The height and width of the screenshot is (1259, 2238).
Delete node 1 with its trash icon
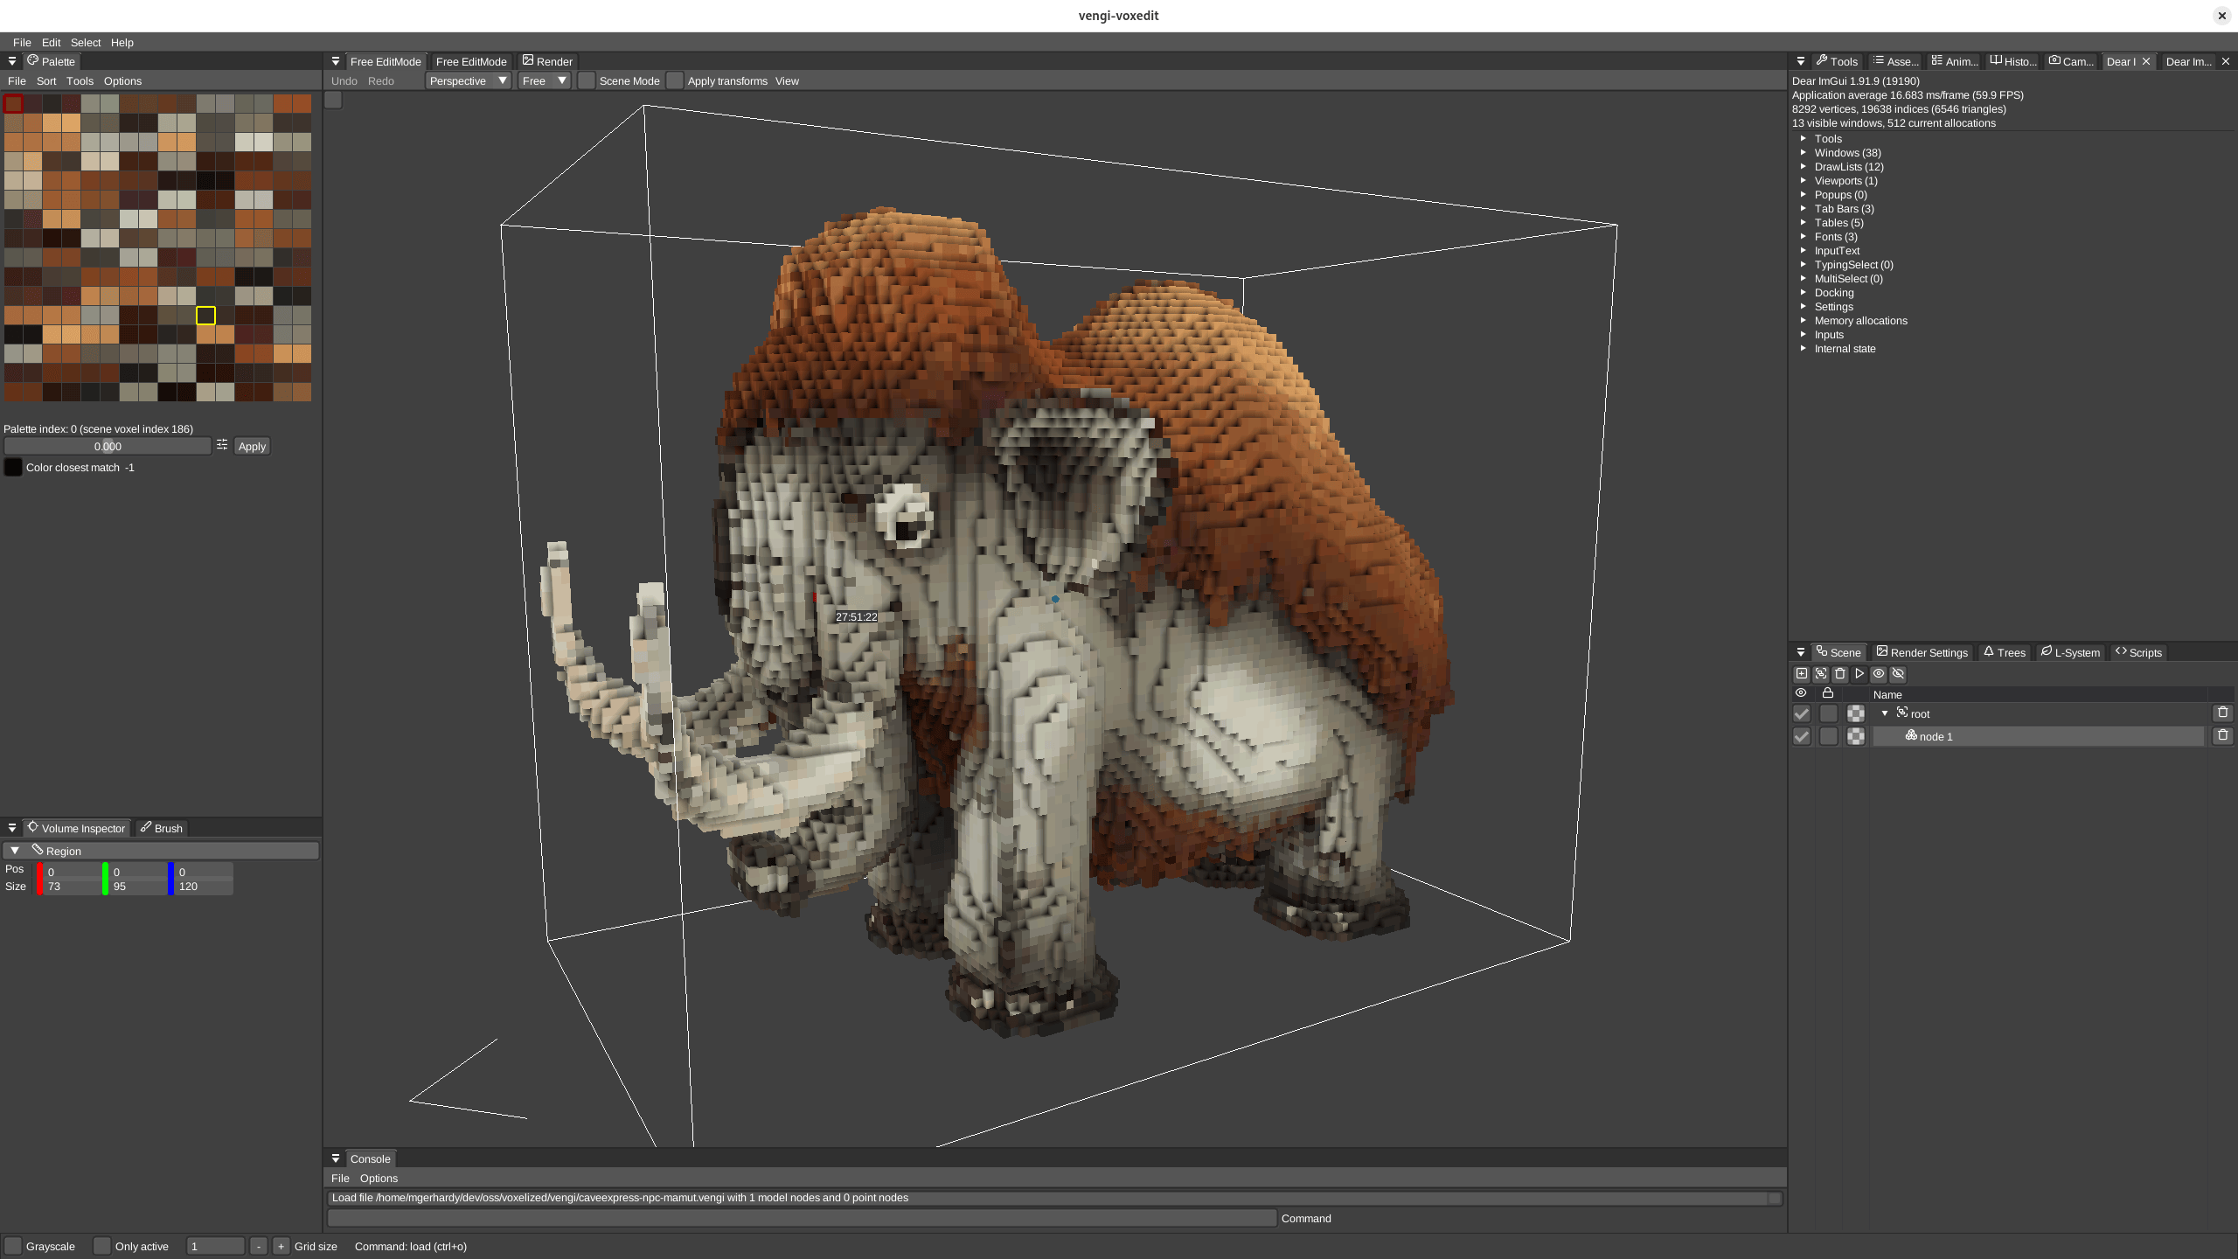[2222, 736]
